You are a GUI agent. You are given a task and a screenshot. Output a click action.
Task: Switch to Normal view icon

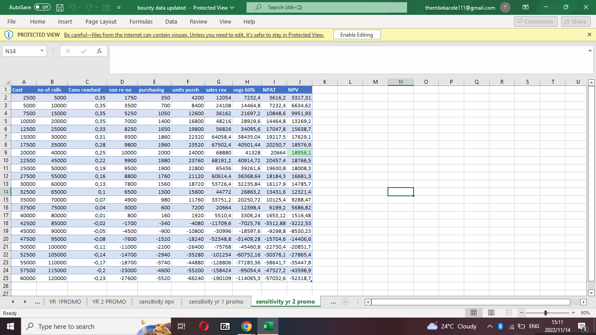click(473, 313)
